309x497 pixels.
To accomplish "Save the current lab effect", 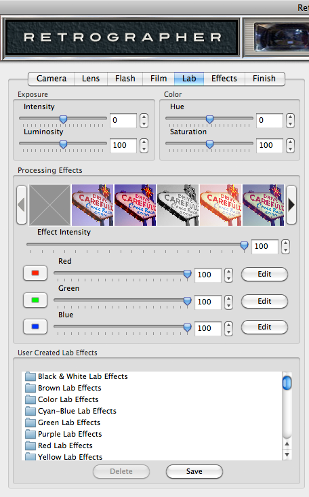I will coord(194,472).
